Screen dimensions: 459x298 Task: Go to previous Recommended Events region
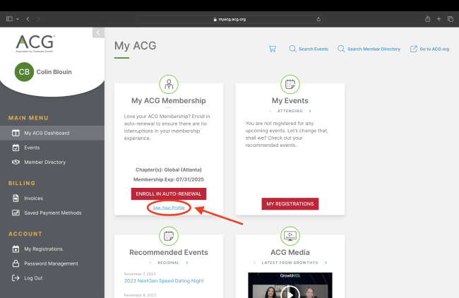(x=150, y=263)
